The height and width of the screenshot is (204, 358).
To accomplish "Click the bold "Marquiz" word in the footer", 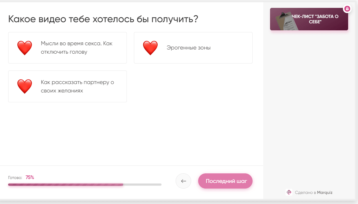I will [x=325, y=192].
